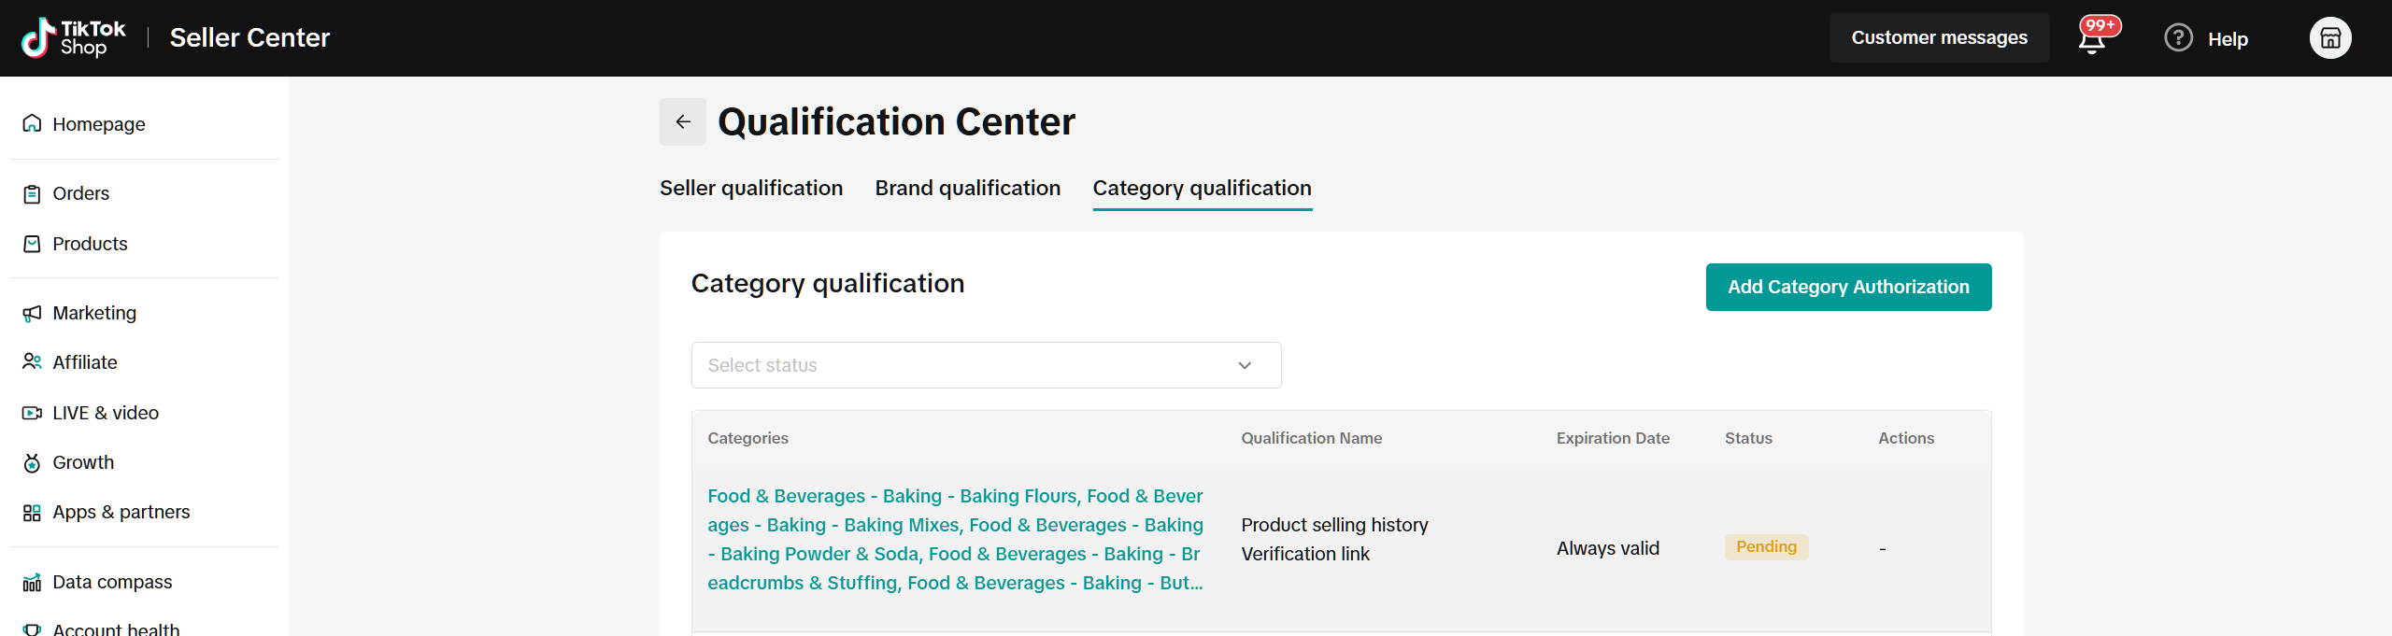The height and width of the screenshot is (636, 2392).
Task: Click the Help question mark icon
Action: [x=2178, y=38]
